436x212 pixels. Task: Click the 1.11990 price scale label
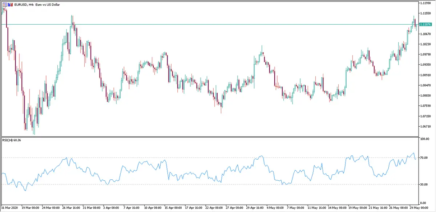click(425, 3)
